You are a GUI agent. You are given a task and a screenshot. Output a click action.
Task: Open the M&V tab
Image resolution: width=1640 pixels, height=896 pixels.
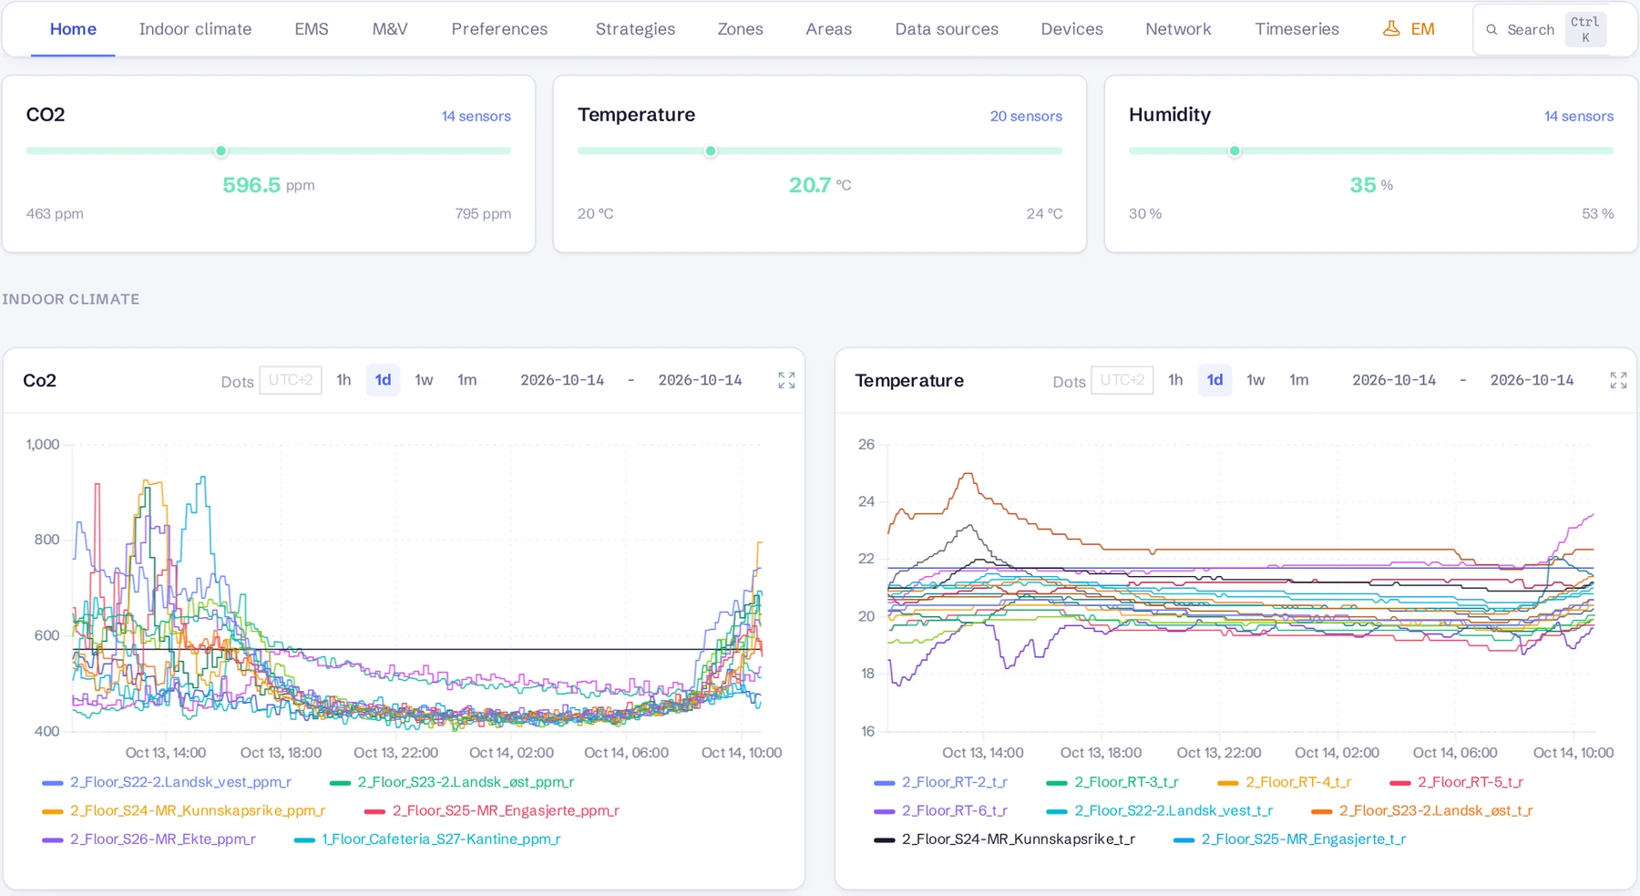[x=390, y=29]
